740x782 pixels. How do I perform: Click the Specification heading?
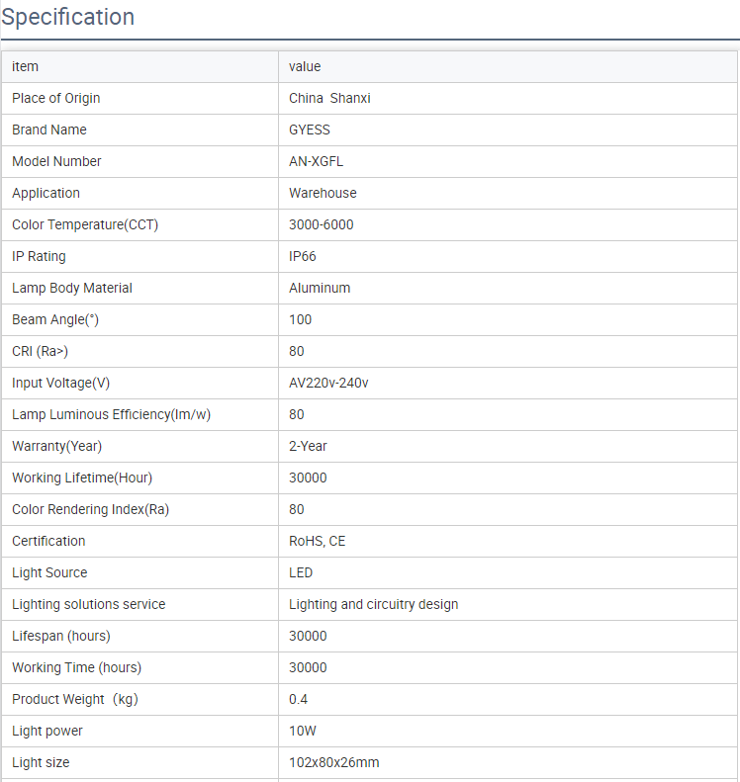(x=68, y=17)
